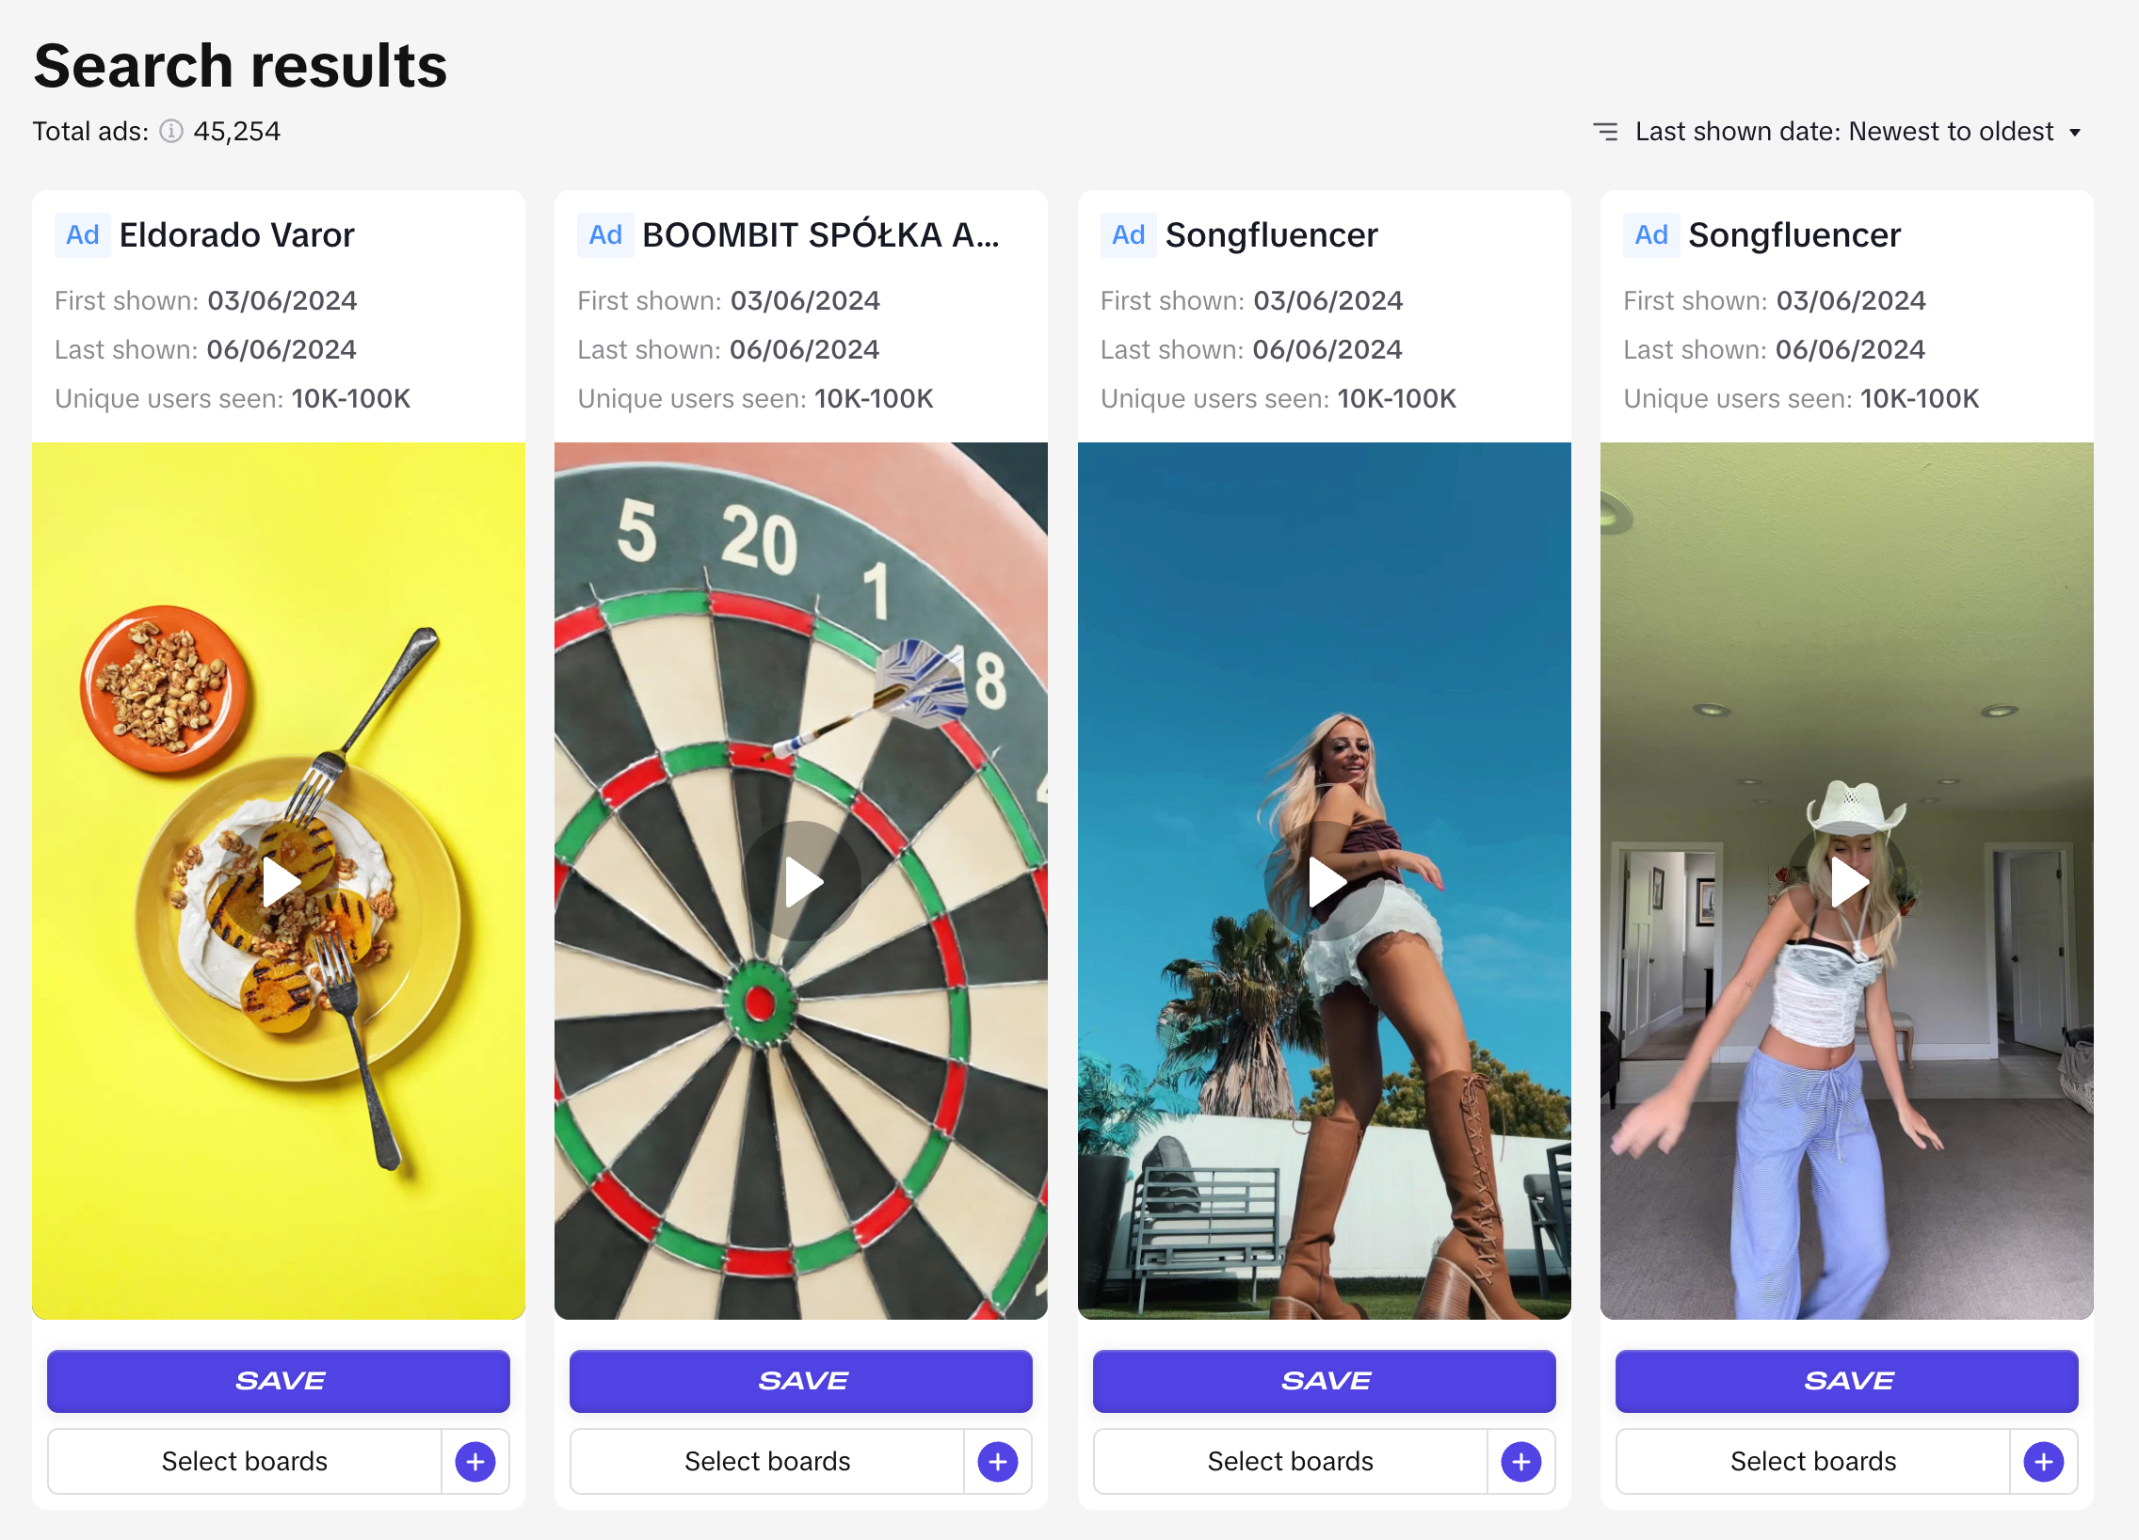The height and width of the screenshot is (1540, 2139).
Task: Play the Songfluencer blue sky video
Action: pyautogui.click(x=1324, y=882)
